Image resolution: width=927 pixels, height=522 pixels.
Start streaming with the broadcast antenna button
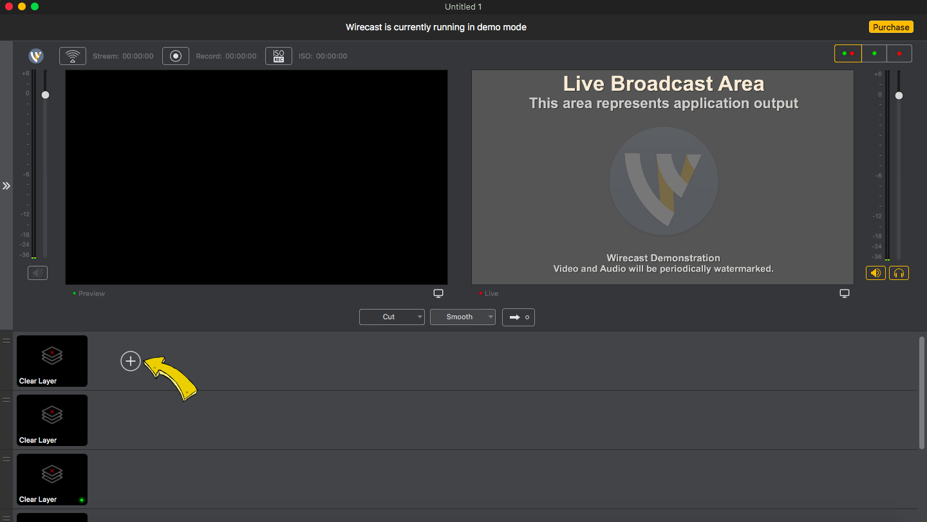coord(73,56)
